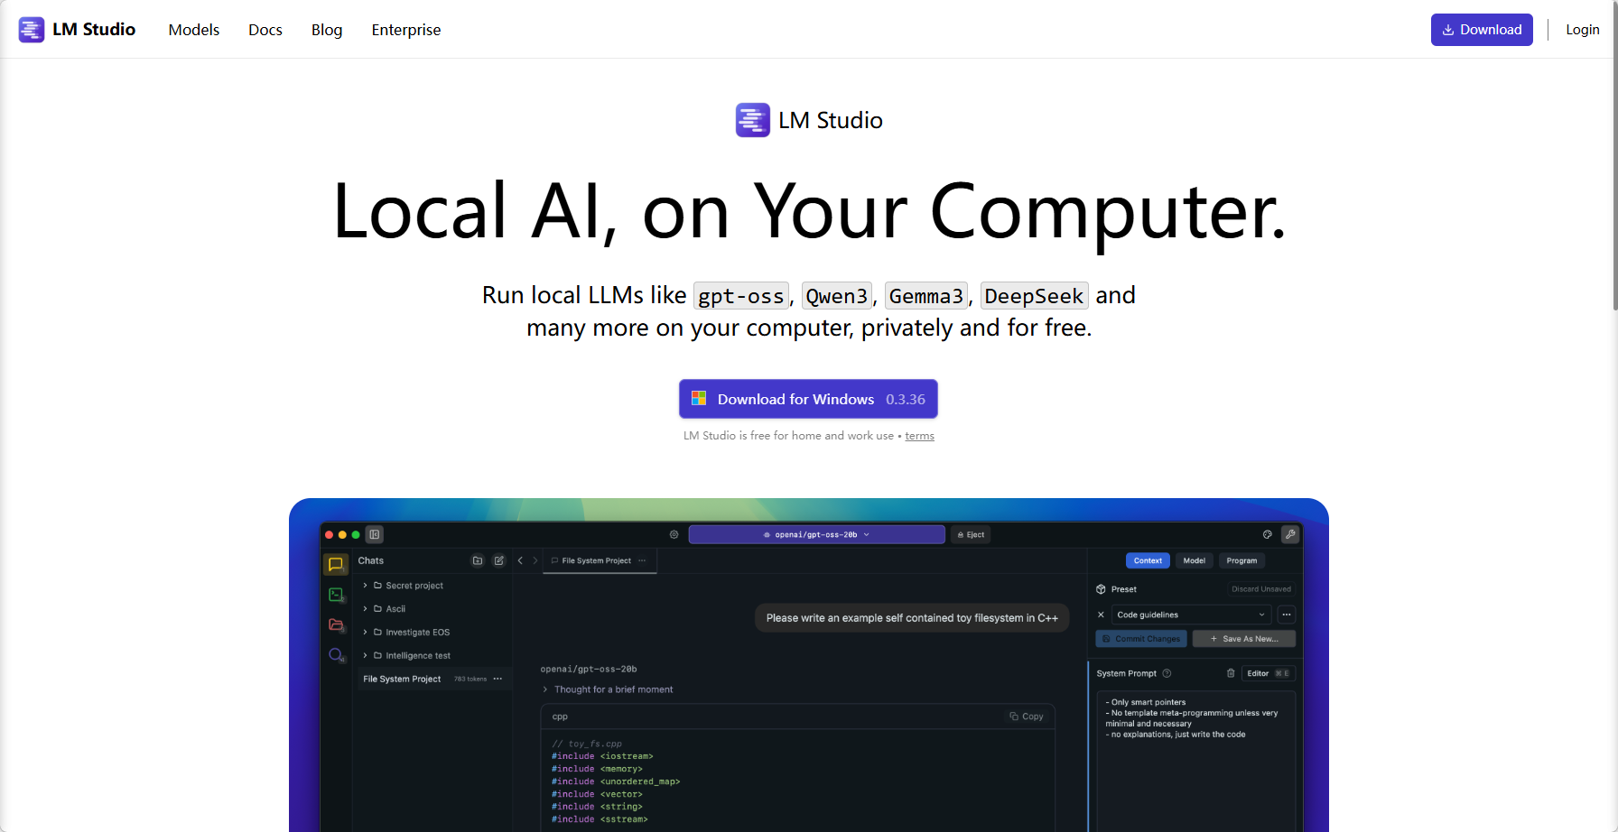Viewport: 1618px width, 832px height.
Task: Open the Models nav item
Action: coord(194,30)
